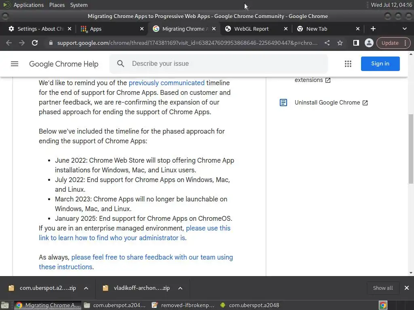Open the tab search dropdown
Viewport: 414px width, 310px height.
tap(404, 29)
